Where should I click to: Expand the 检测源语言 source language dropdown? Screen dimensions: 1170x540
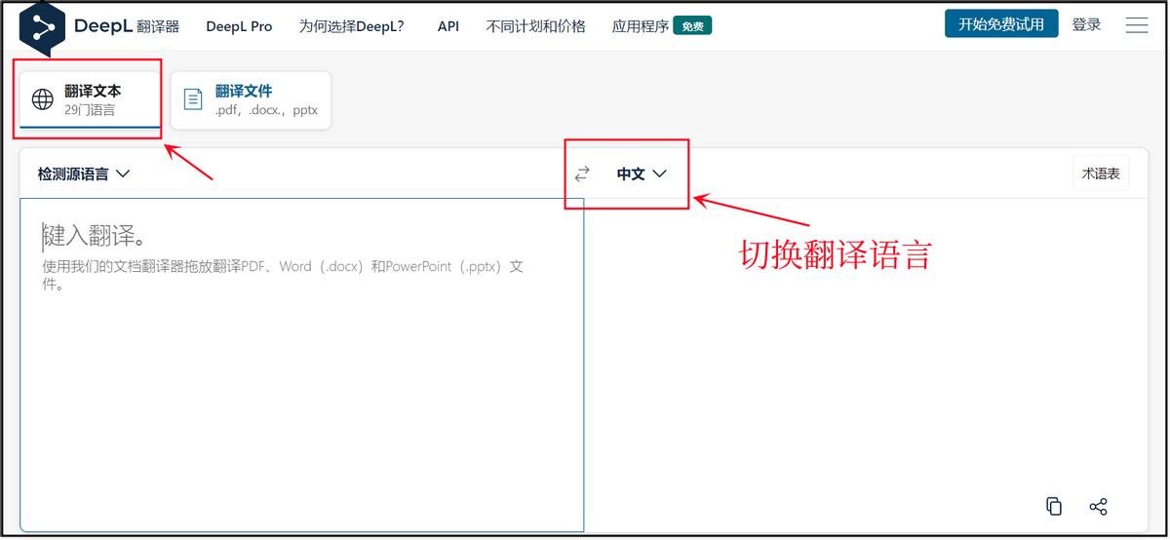84,174
